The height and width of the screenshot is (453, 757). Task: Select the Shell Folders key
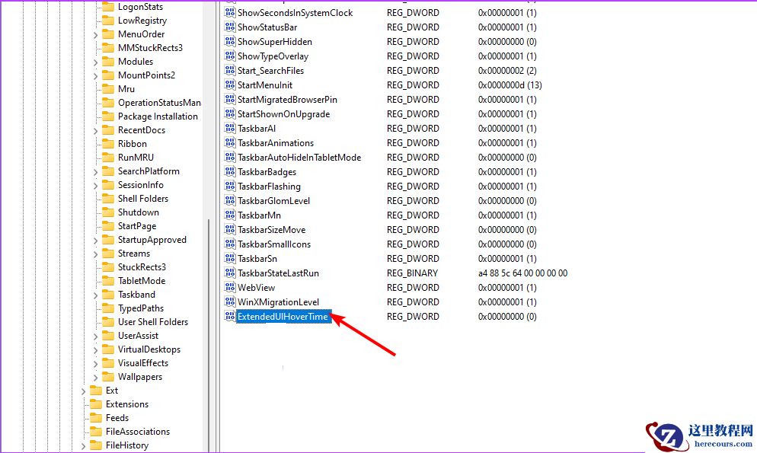[143, 198]
